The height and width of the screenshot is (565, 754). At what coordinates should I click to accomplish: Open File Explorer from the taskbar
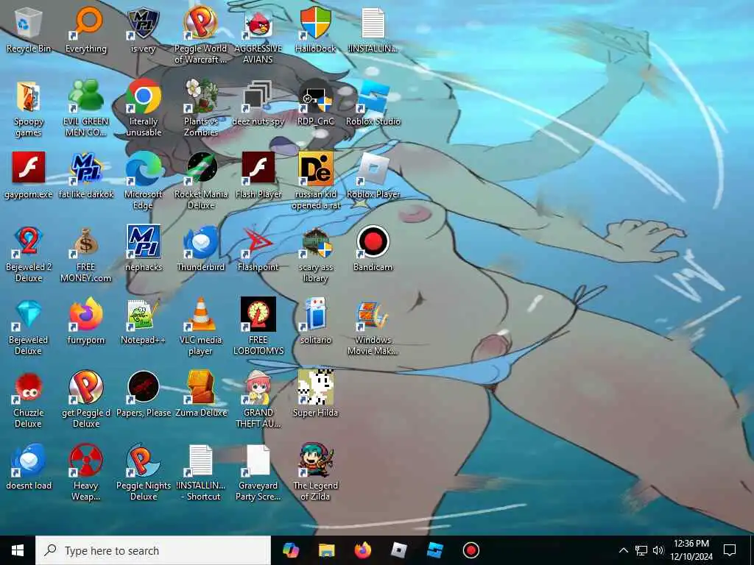pyautogui.click(x=327, y=550)
